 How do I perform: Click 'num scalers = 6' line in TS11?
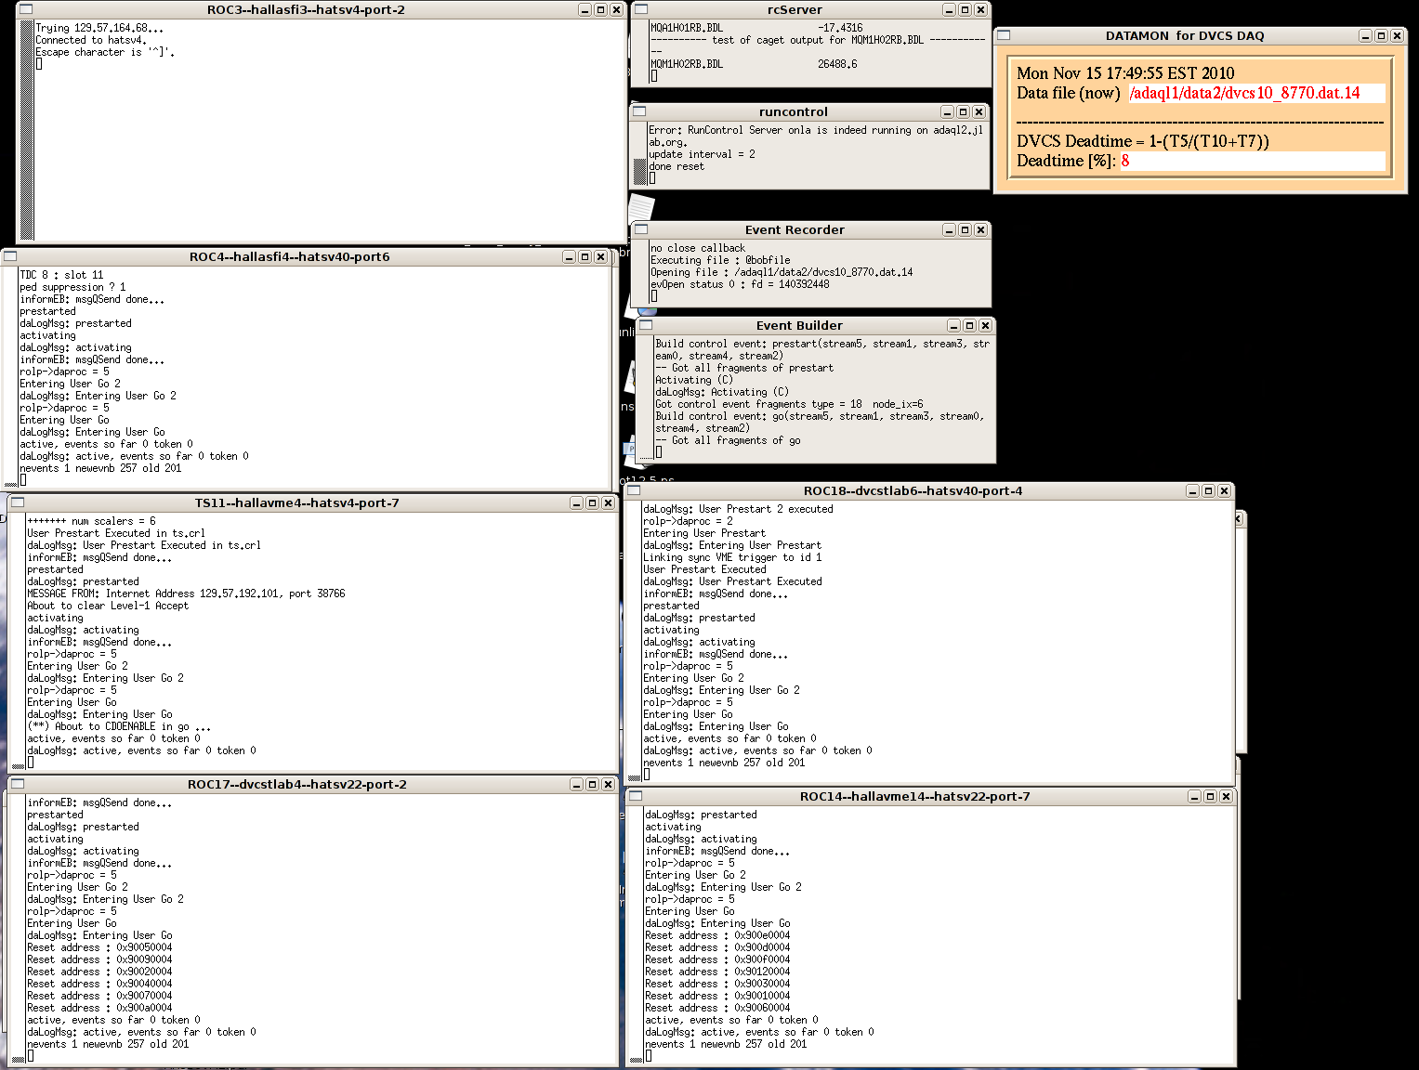[91, 521]
